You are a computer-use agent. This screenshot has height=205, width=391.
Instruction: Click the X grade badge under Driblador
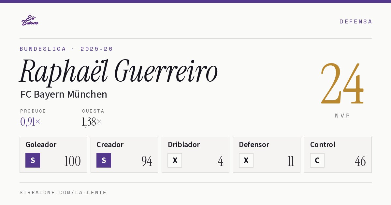175,160
